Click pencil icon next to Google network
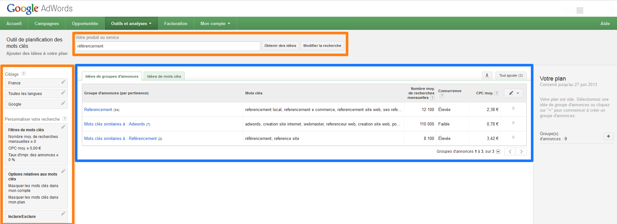This screenshot has height=224, width=617. pos(63,103)
